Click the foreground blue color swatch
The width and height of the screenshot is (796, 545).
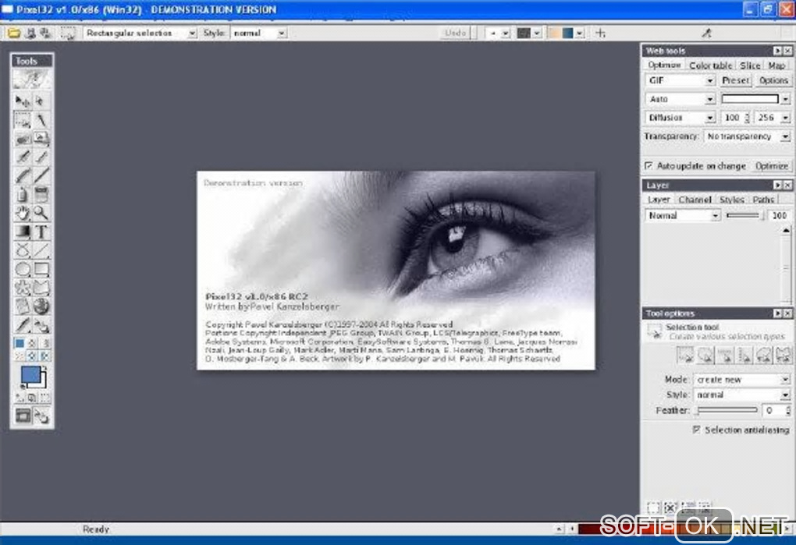[30, 376]
